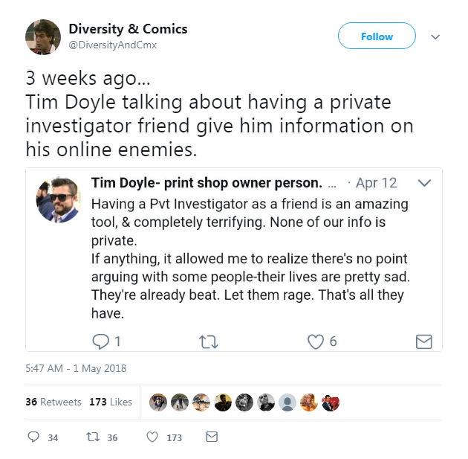Retweet the quoted Tim Doyle tweet

point(209,342)
